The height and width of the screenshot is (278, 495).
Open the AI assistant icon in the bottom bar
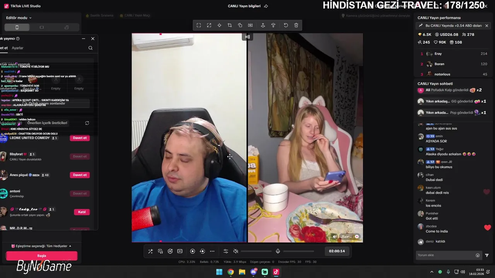pos(170,251)
